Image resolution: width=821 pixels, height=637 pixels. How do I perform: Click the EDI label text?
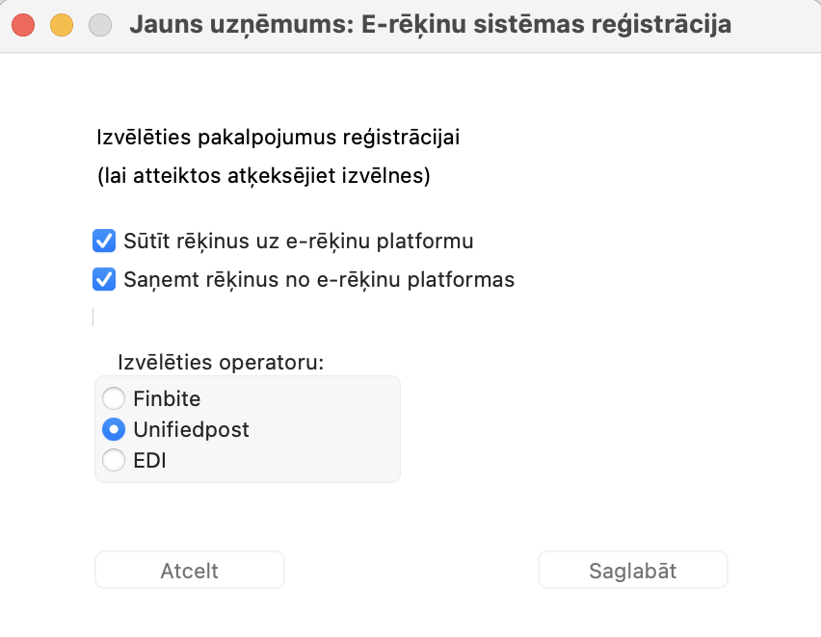coord(149,460)
